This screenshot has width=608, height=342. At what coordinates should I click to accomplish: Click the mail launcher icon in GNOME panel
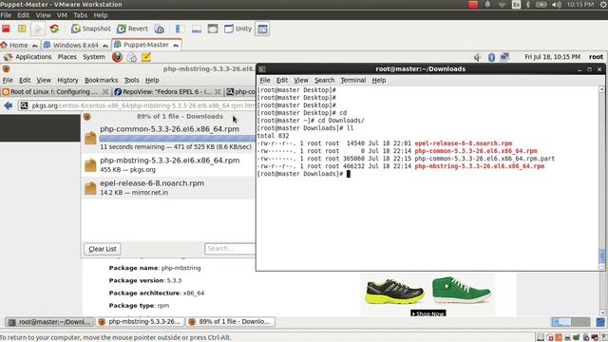(132, 57)
